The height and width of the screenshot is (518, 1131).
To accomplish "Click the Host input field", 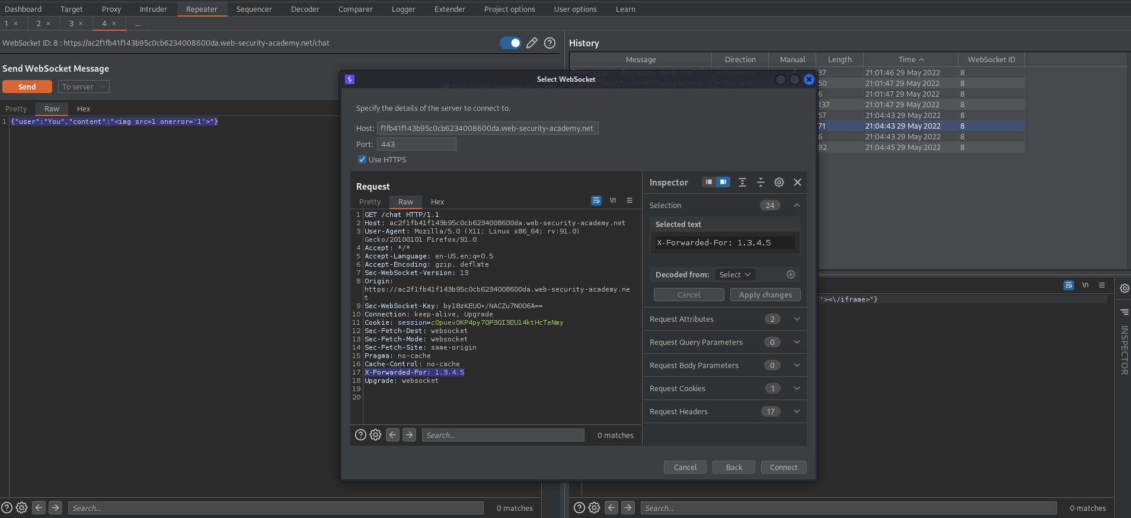I will [x=487, y=128].
